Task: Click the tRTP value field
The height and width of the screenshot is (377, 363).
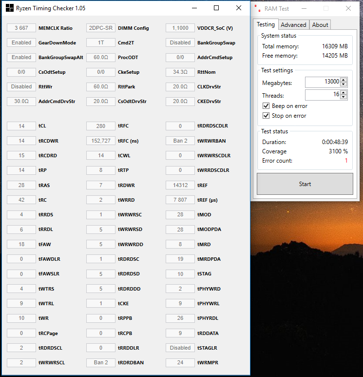Action: (101, 170)
